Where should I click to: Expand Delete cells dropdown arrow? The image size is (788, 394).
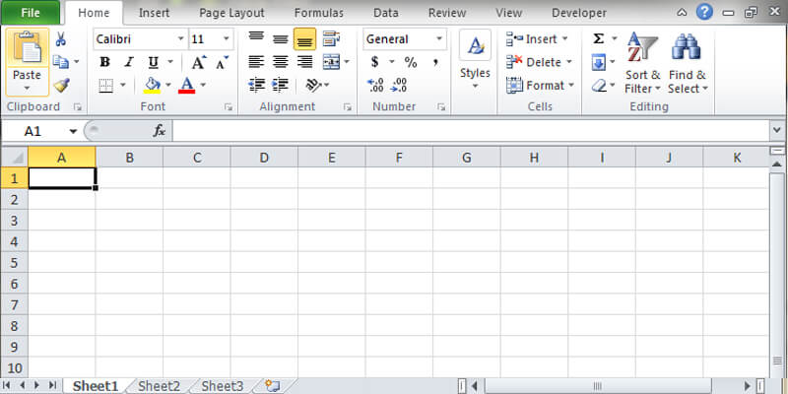(x=569, y=62)
